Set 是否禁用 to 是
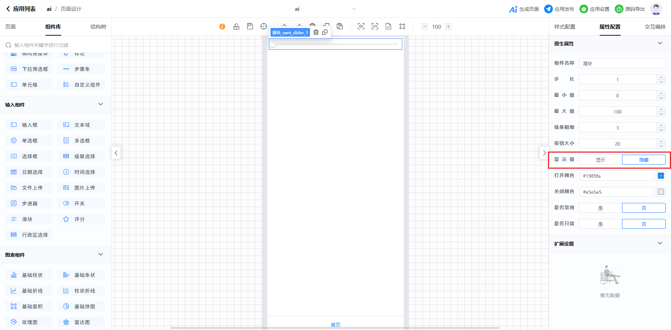 tap(600, 208)
